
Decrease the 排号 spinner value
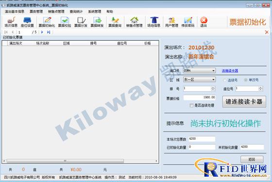click(x=213, y=90)
